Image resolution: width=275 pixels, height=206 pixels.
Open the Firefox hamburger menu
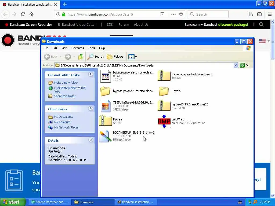tap(270, 14)
